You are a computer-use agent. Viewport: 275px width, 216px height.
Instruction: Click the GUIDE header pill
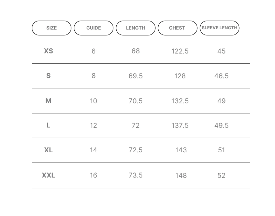coord(93,28)
